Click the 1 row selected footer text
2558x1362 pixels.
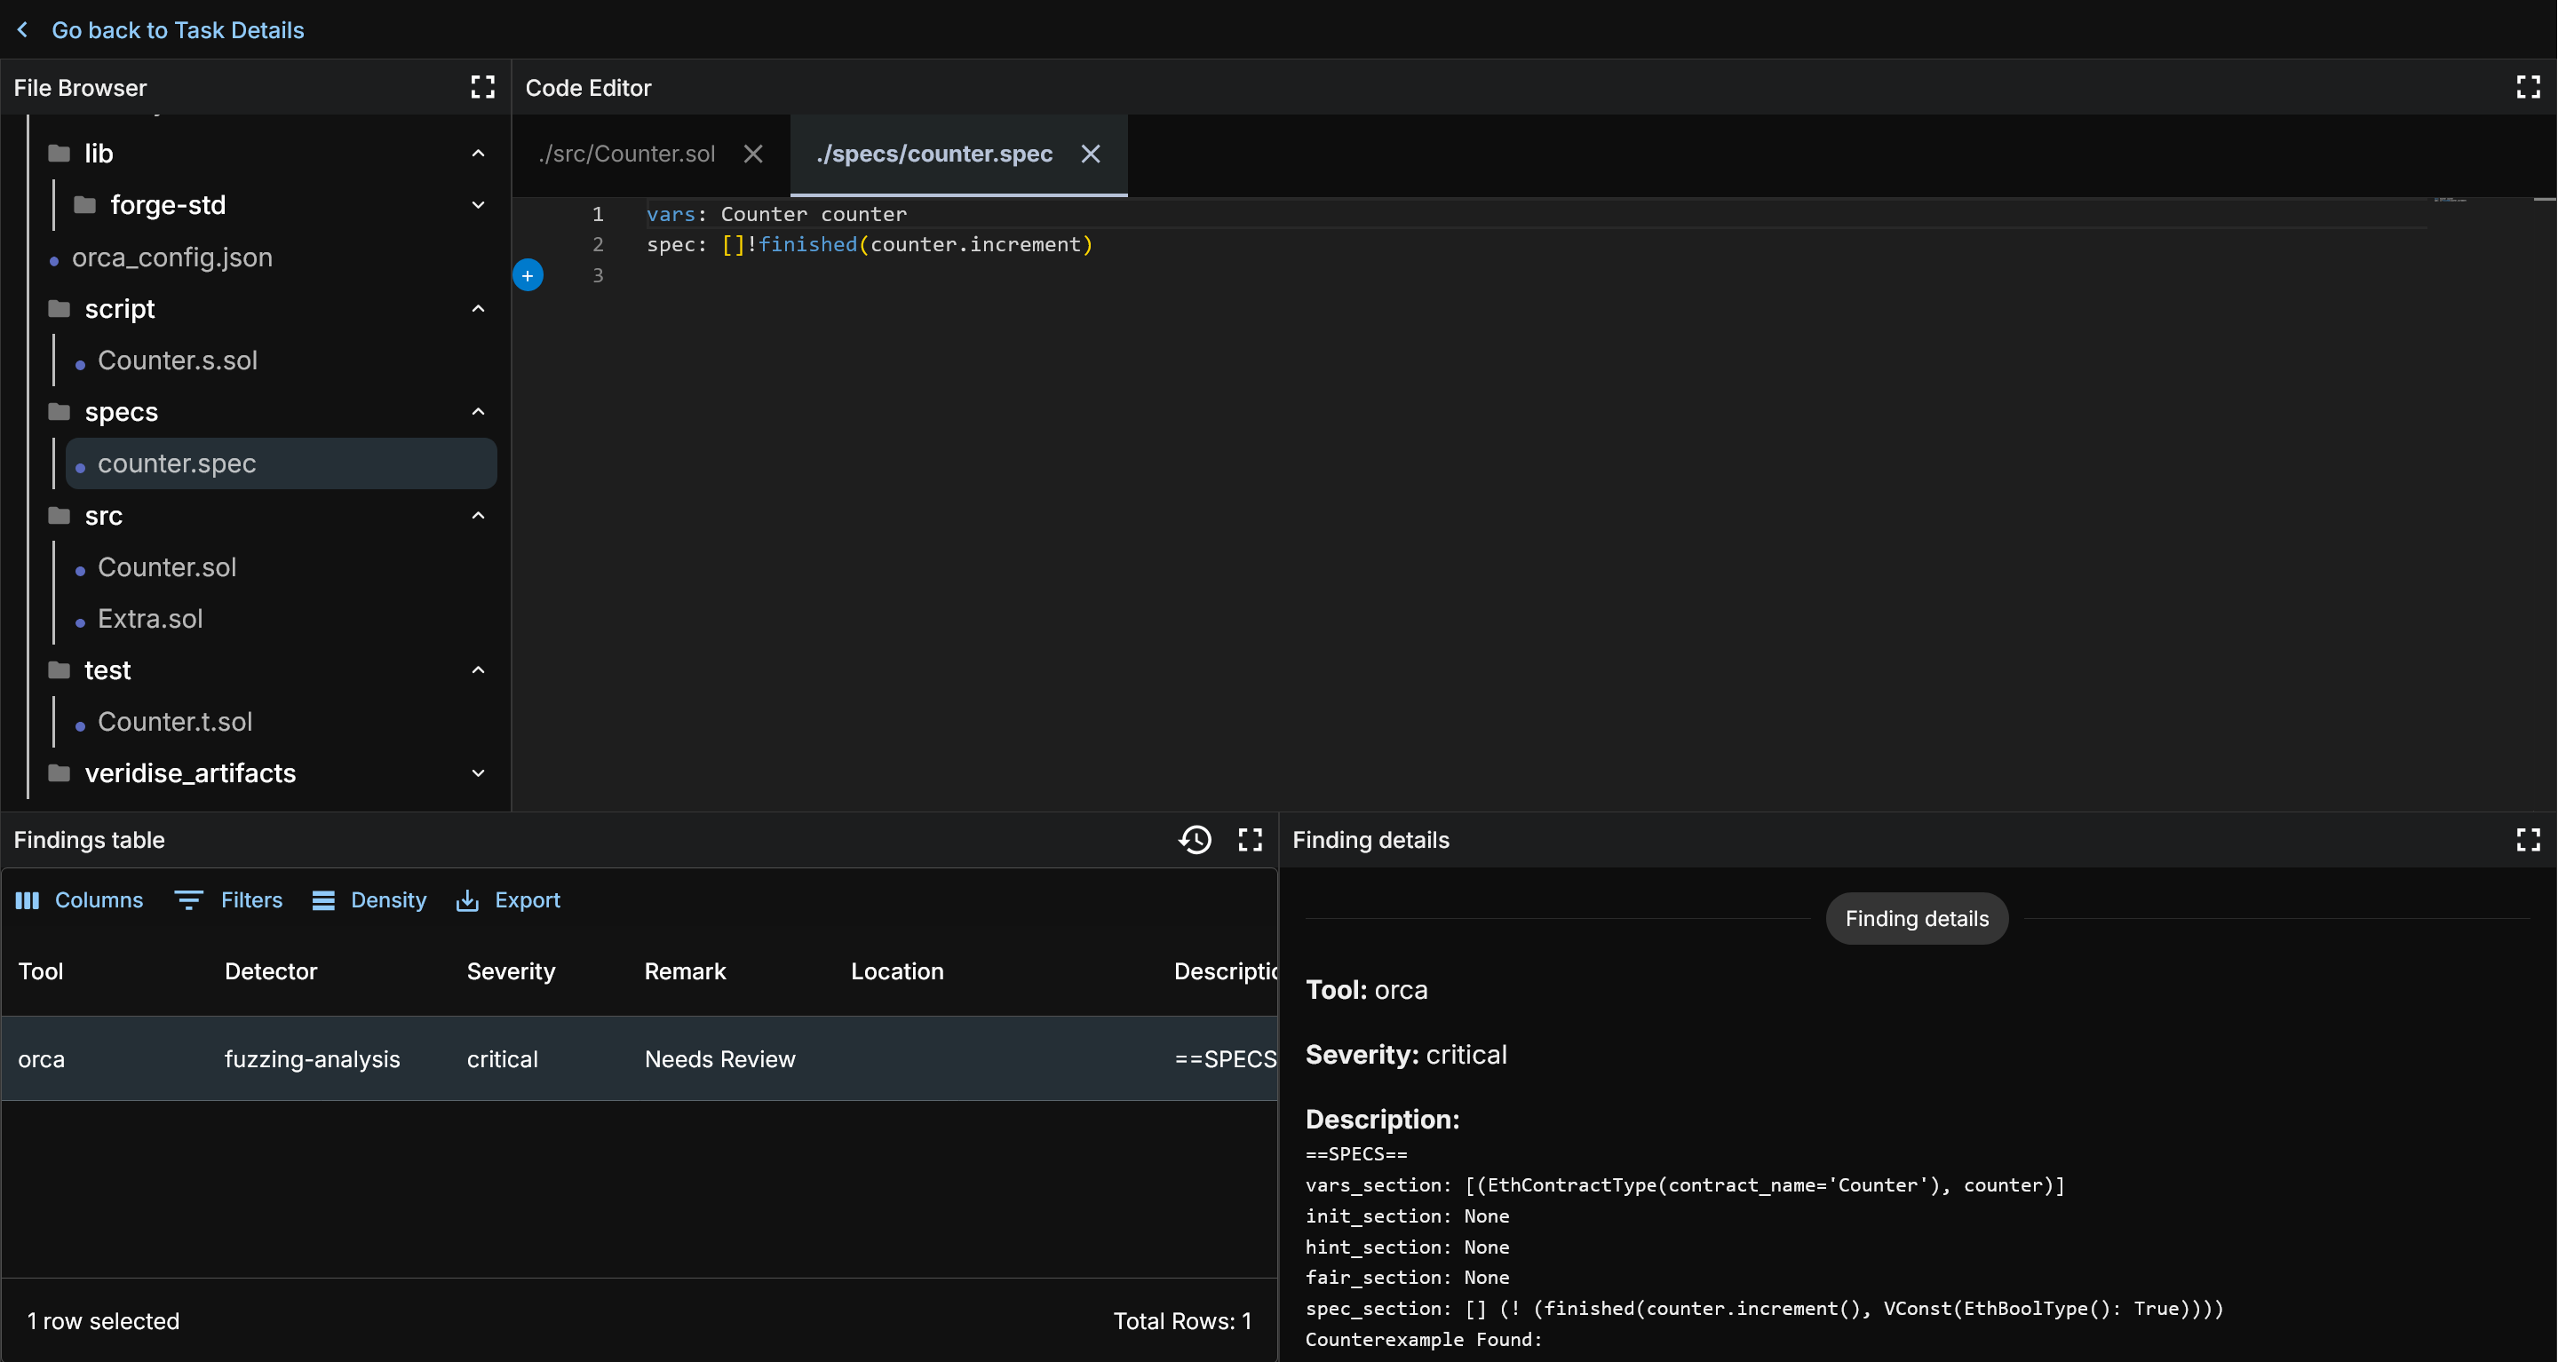pyautogui.click(x=103, y=1321)
